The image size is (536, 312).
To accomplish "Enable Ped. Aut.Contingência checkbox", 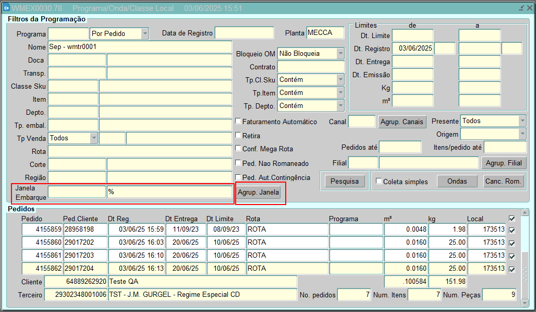I will click(238, 177).
